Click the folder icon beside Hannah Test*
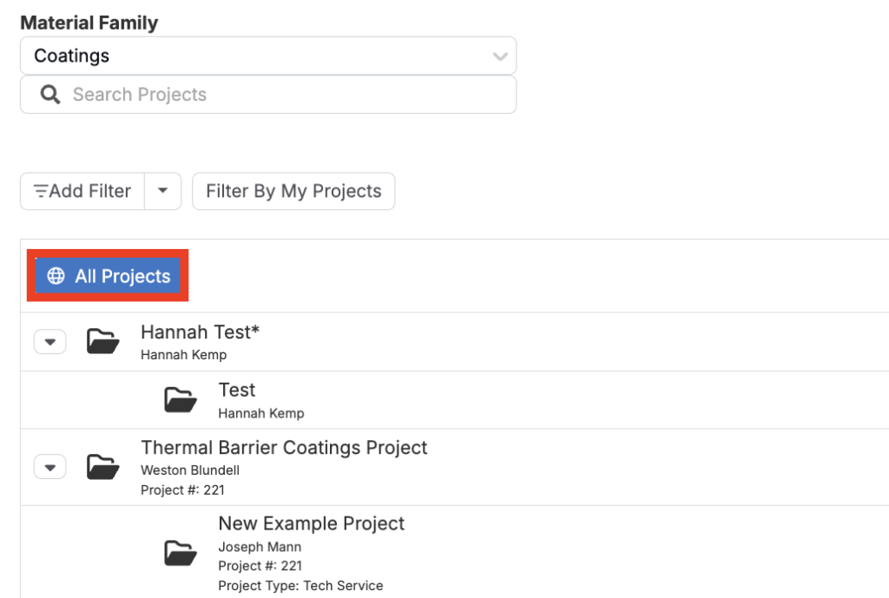Screen dimensions: 889x598 pos(102,341)
